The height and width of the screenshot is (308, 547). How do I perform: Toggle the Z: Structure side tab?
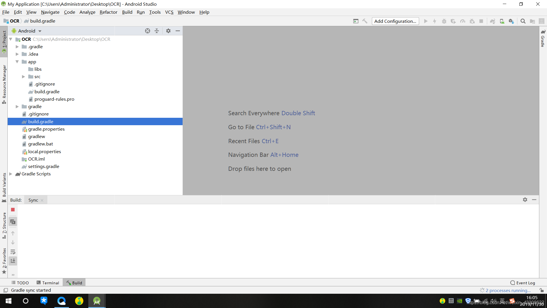pyautogui.click(x=4, y=225)
